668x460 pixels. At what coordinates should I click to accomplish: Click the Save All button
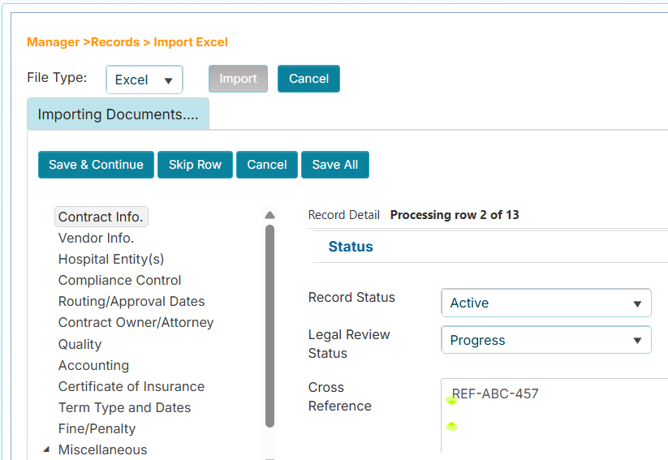pyautogui.click(x=335, y=165)
